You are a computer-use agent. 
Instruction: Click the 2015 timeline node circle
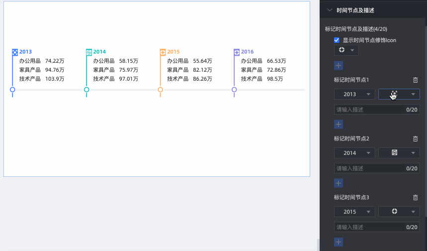click(x=160, y=90)
